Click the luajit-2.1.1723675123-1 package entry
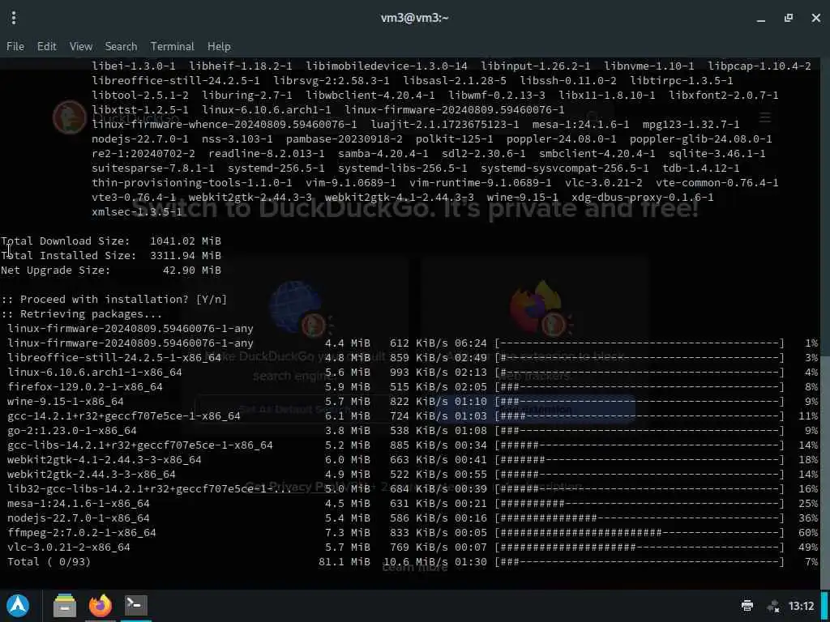 (x=445, y=124)
